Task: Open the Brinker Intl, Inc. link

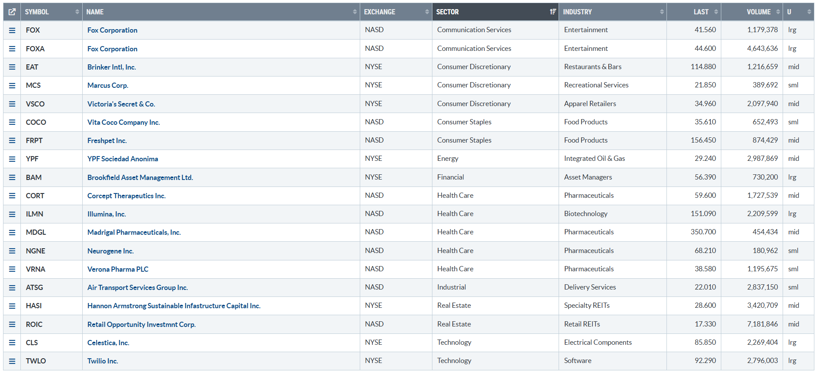Action: 111,67
